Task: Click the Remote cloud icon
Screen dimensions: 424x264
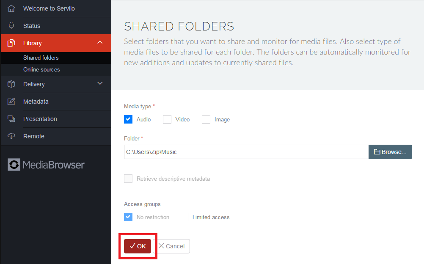Action: point(11,136)
